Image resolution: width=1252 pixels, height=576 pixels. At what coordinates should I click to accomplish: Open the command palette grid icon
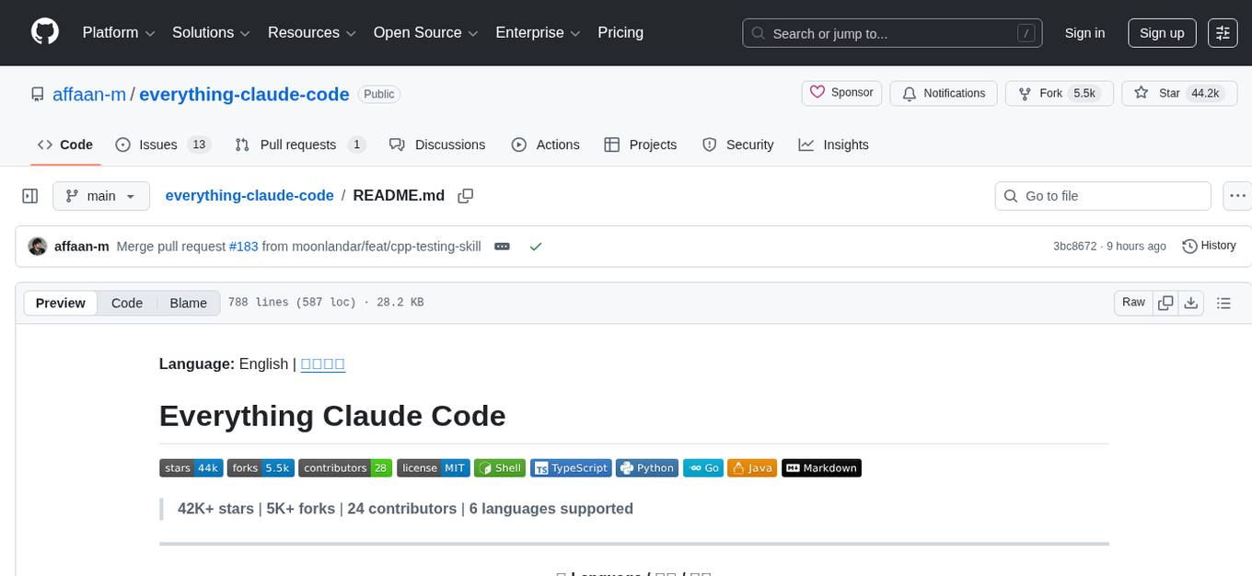(x=1222, y=32)
